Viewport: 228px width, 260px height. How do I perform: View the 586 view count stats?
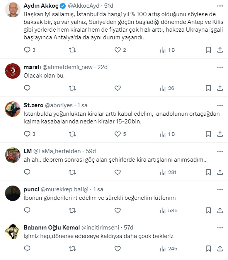point(169,210)
